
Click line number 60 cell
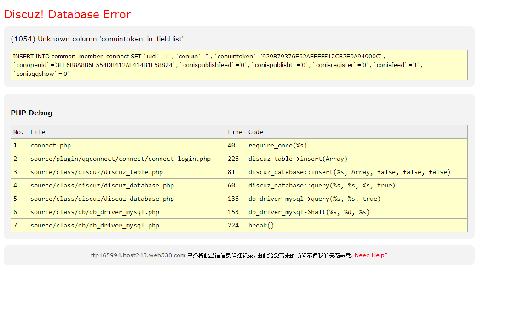click(x=235, y=185)
